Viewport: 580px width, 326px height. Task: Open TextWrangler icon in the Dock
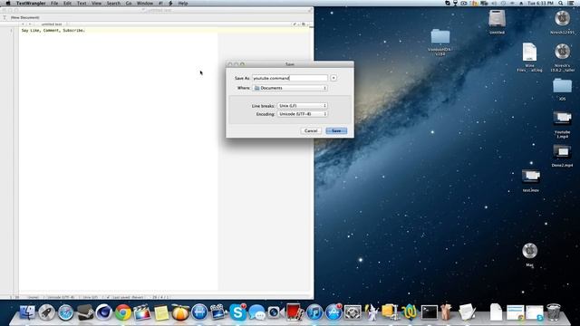pos(410,312)
